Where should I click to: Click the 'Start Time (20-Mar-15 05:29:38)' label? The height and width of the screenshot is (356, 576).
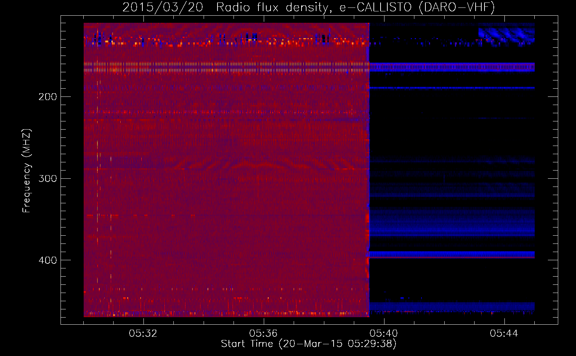pyautogui.click(x=309, y=344)
